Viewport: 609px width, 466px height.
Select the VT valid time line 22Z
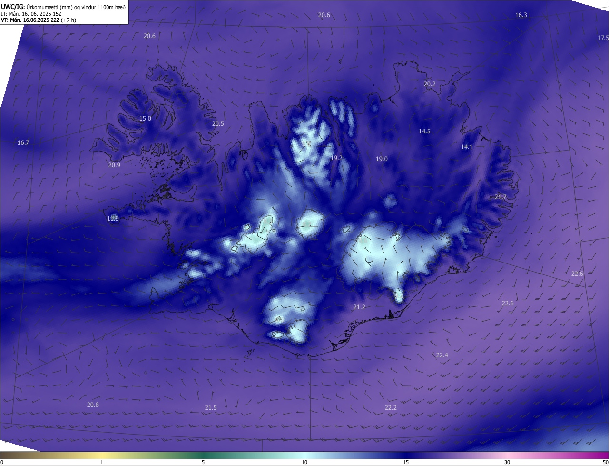pyautogui.click(x=39, y=20)
